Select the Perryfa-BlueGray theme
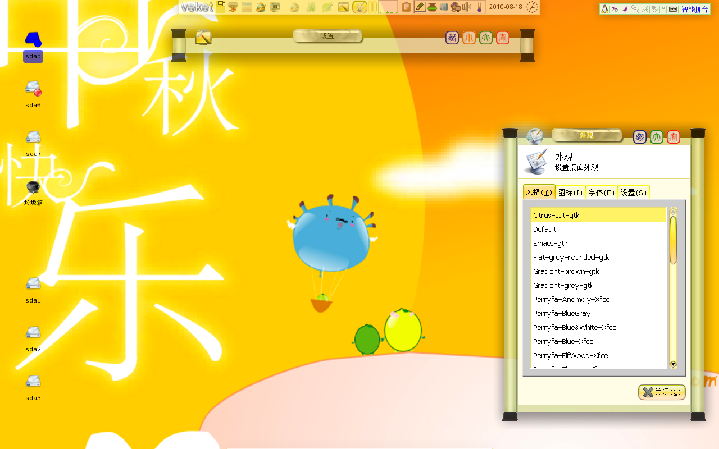This screenshot has width=719, height=449. pos(598,313)
